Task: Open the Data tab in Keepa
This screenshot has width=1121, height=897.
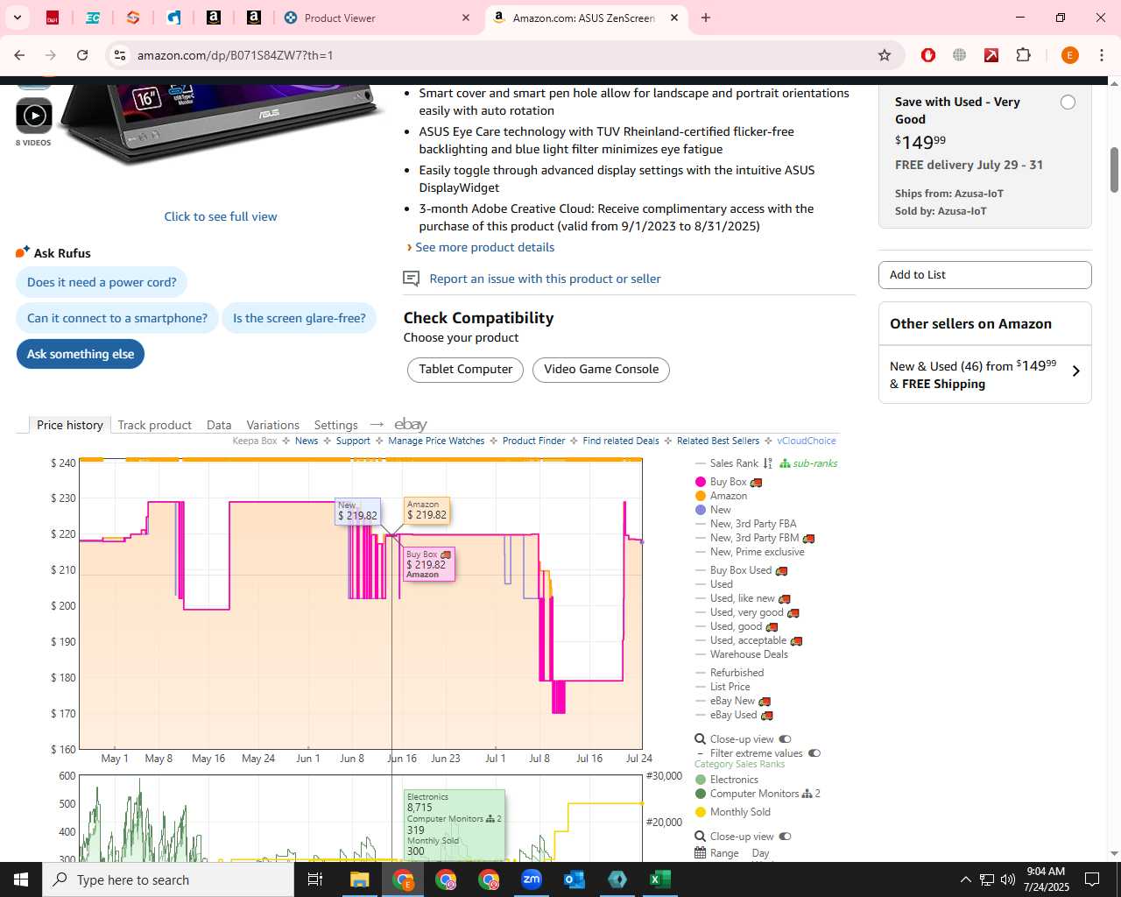Action: (219, 425)
